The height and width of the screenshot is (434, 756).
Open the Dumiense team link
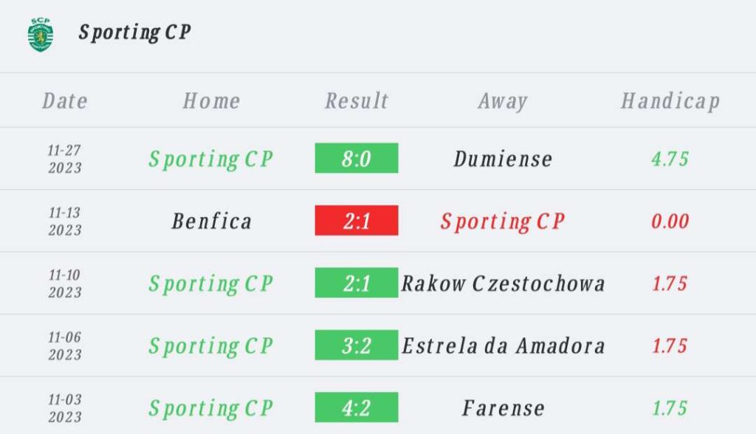pyautogui.click(x=503, y=159)
